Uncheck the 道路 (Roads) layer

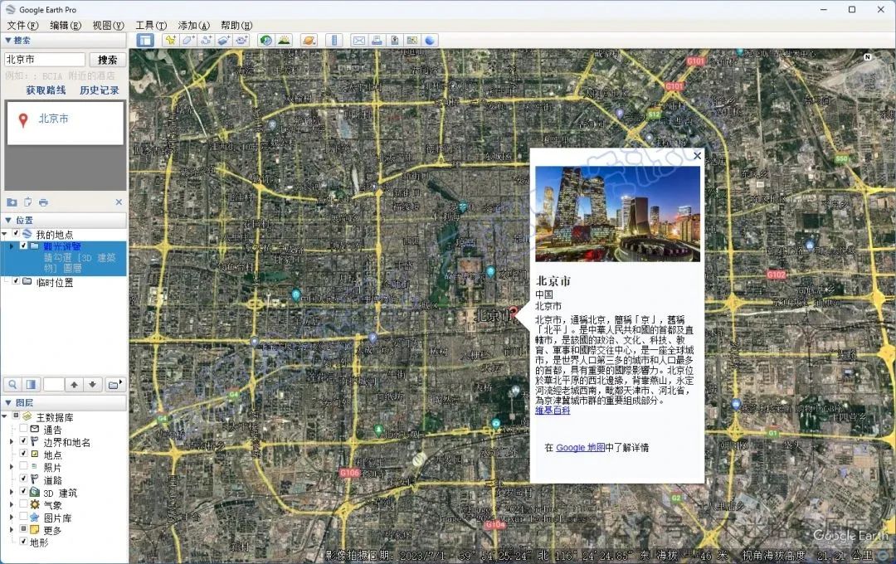point(23,479)
